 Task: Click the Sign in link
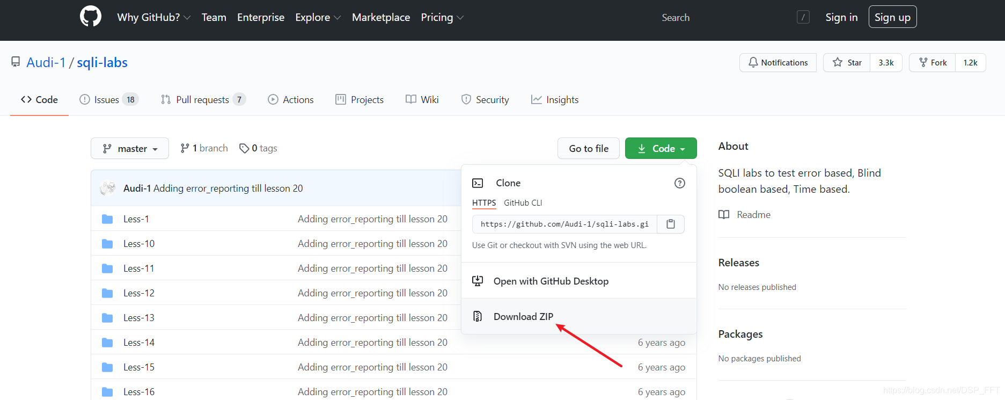click(x=841, y=17)
